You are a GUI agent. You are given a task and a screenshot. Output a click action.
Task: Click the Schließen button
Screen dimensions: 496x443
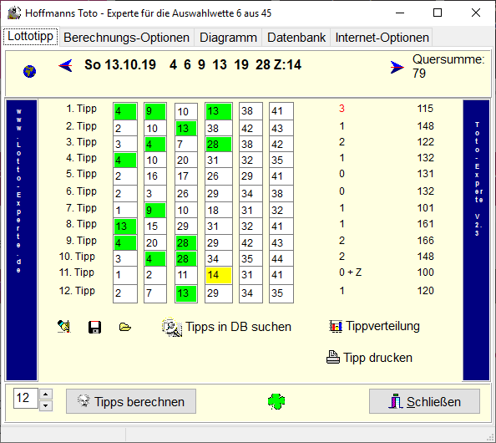point(424,401)
